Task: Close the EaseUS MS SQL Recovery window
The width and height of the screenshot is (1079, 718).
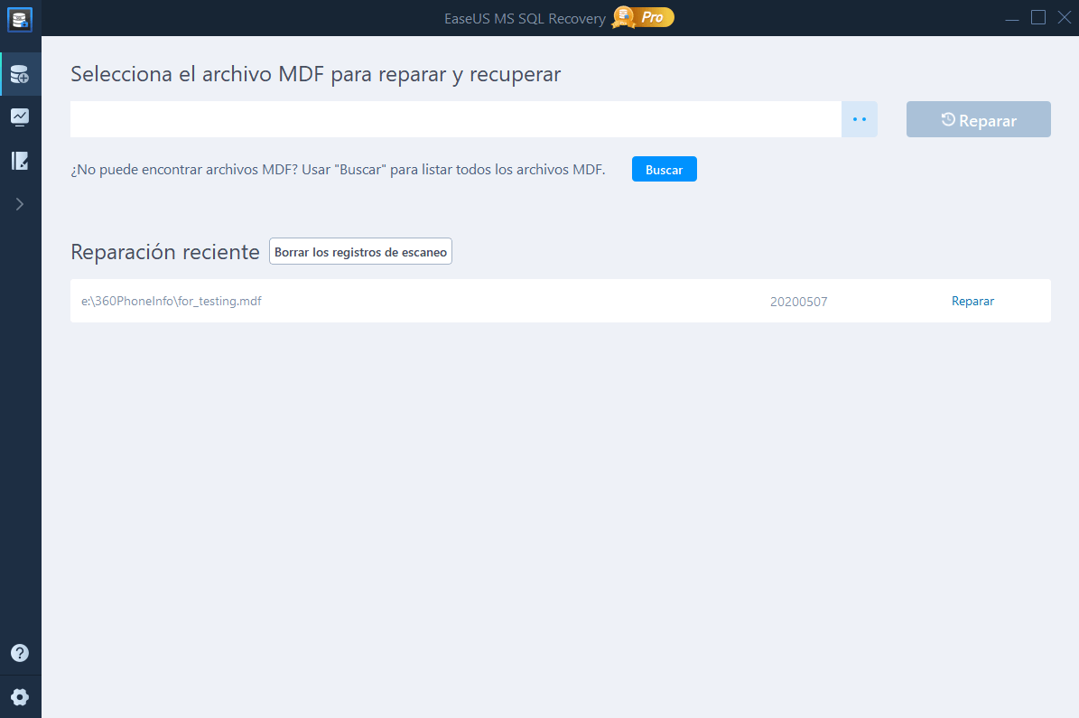Action: [x=1064, y=17]
